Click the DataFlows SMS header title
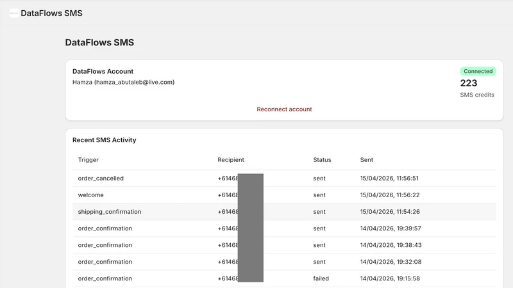The width and height of the screenshot is (513, 288). (x=51, y=13)
